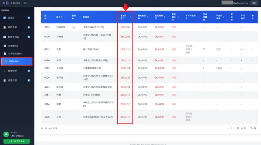261x145 pixels.
Task: Click meeting date 26/03/11 in row 3715
Action: point(142,27)
